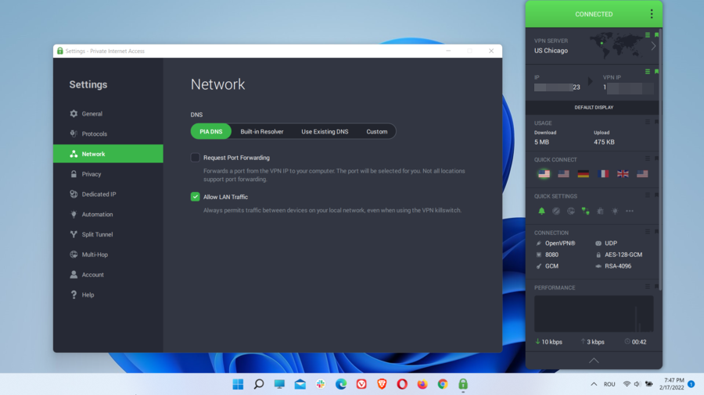Uncheck the Allow LAN Traffic checkbox
Image resolution: width=704 pixels, height=395 pixels.
tap(195, 197)
